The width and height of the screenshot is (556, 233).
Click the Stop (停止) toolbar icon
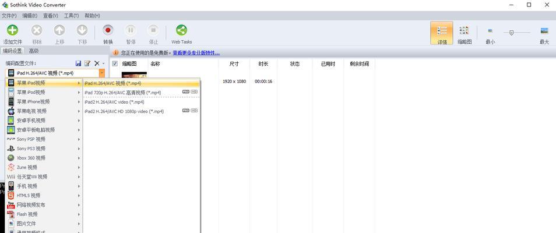(x=153, y=30)
